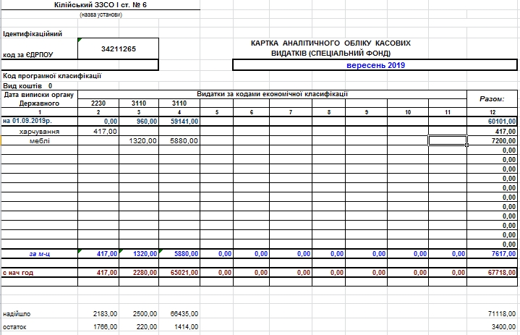Select the column number 5 header cell
The image size is (520, 335).
[x=216, y=112]
